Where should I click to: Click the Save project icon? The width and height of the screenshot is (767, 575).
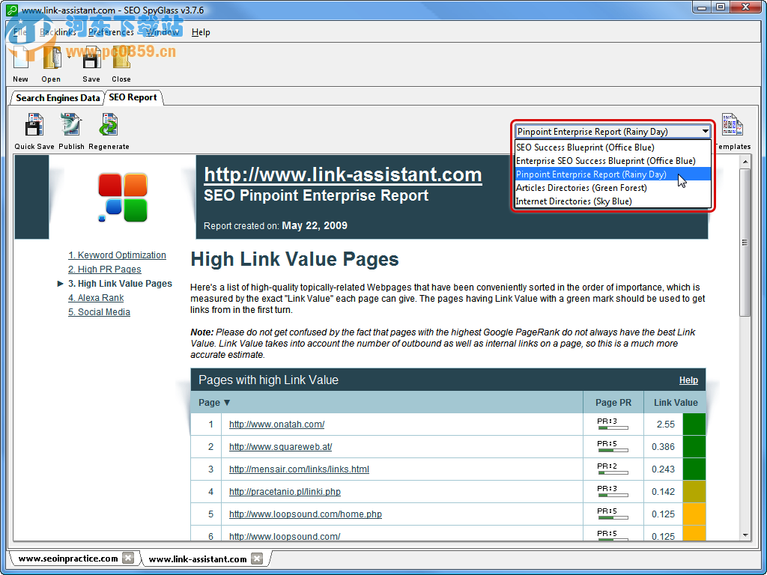click(x=91, y=60)
